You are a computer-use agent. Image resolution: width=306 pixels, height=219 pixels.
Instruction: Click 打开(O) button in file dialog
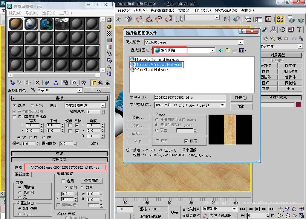click(241, 98)
